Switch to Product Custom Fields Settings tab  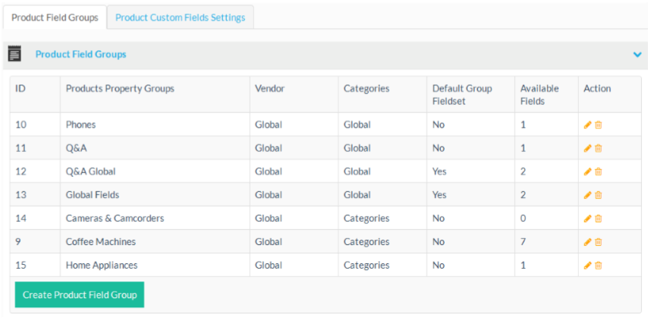[x=180, y=17]
